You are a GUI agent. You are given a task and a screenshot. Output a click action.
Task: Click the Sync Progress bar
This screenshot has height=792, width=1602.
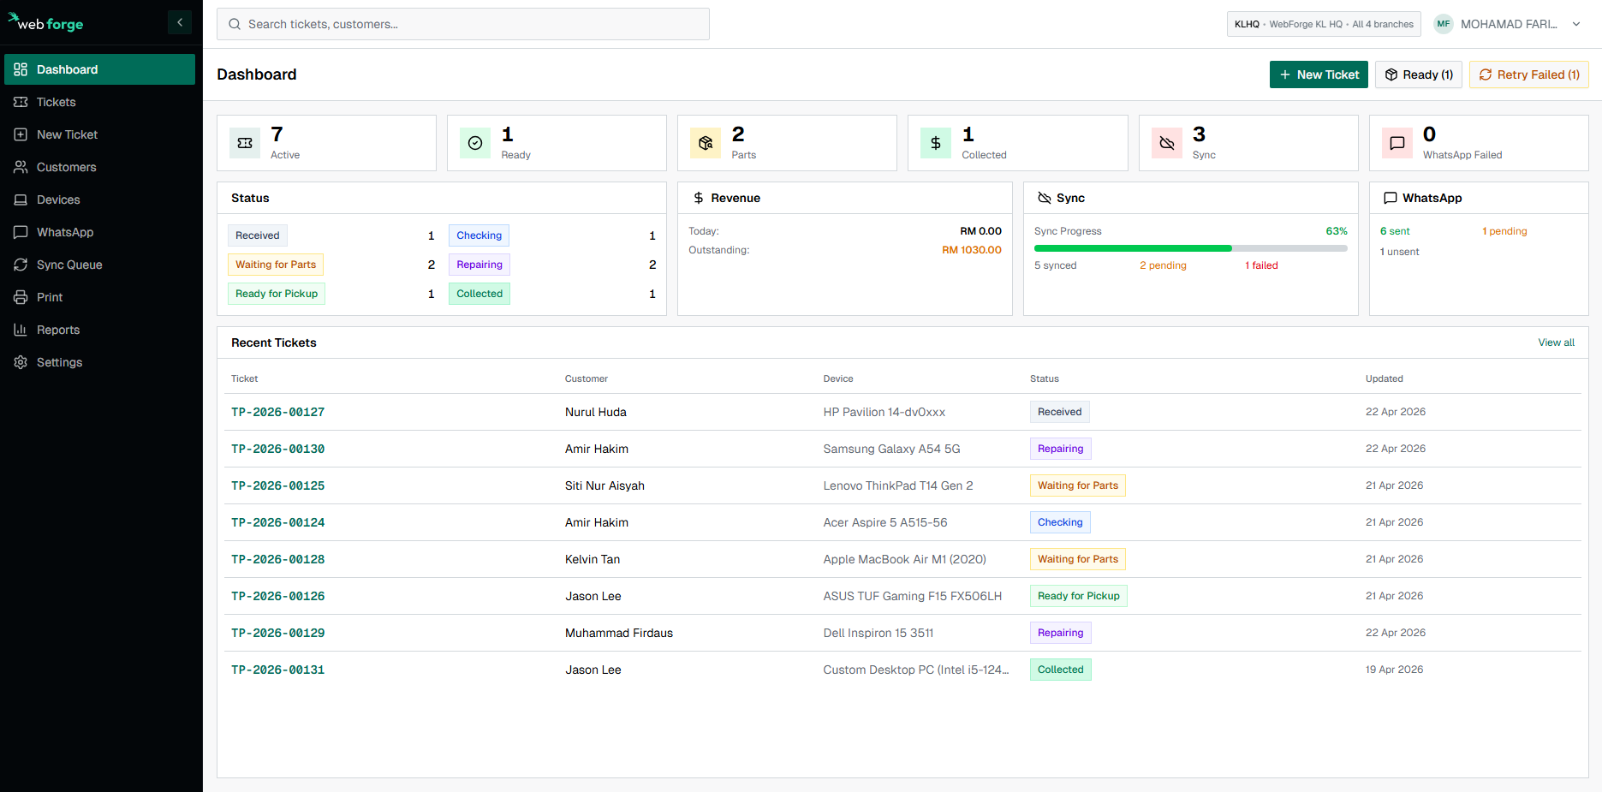[x=1190, y=248]
